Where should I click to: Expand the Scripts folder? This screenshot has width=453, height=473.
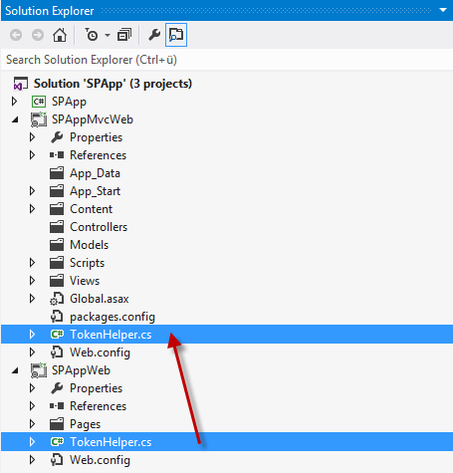click(x=32, y=263)
